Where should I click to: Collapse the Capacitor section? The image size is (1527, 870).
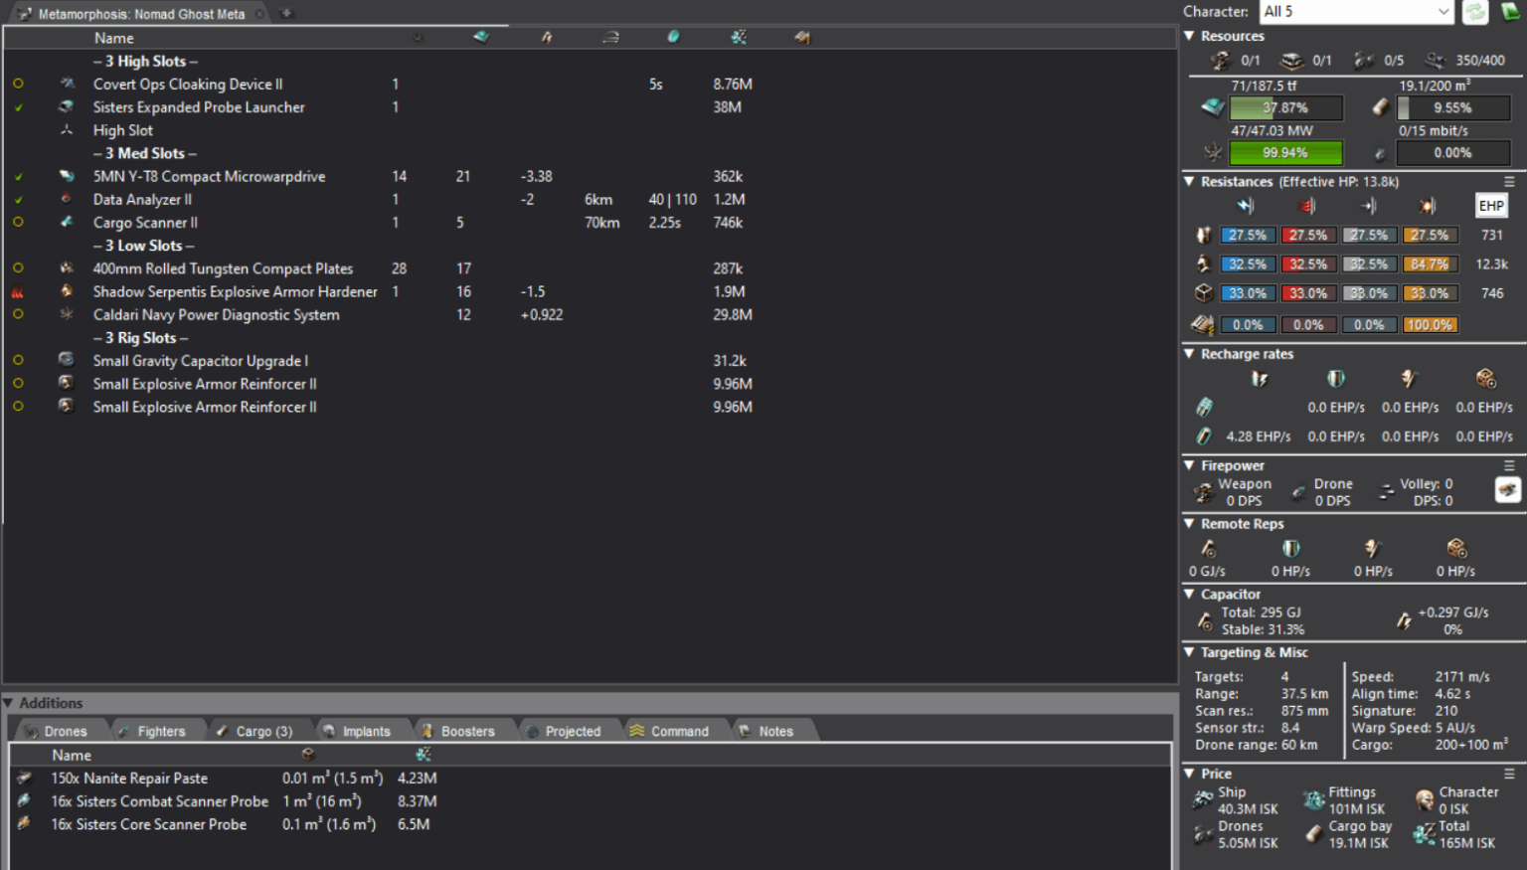point(1190,595)
